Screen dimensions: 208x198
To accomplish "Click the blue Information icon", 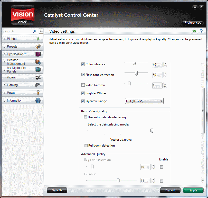I will [x=38, y=101].
